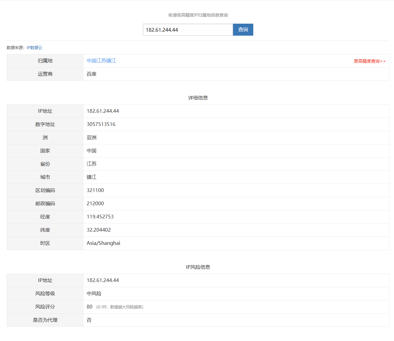The image size is (394, 341).
Task: Click the 中国江苏镇江 location link
Action: (101, 61)
